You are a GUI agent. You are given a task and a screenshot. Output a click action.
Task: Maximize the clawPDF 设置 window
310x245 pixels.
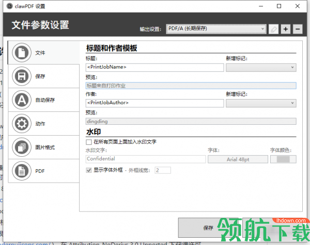tap(279, 6)
